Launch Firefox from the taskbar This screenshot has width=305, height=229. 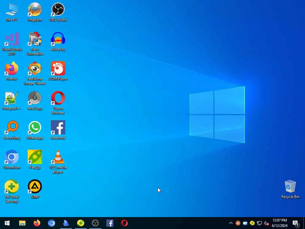pyautogui.click(x=37, y=223)
